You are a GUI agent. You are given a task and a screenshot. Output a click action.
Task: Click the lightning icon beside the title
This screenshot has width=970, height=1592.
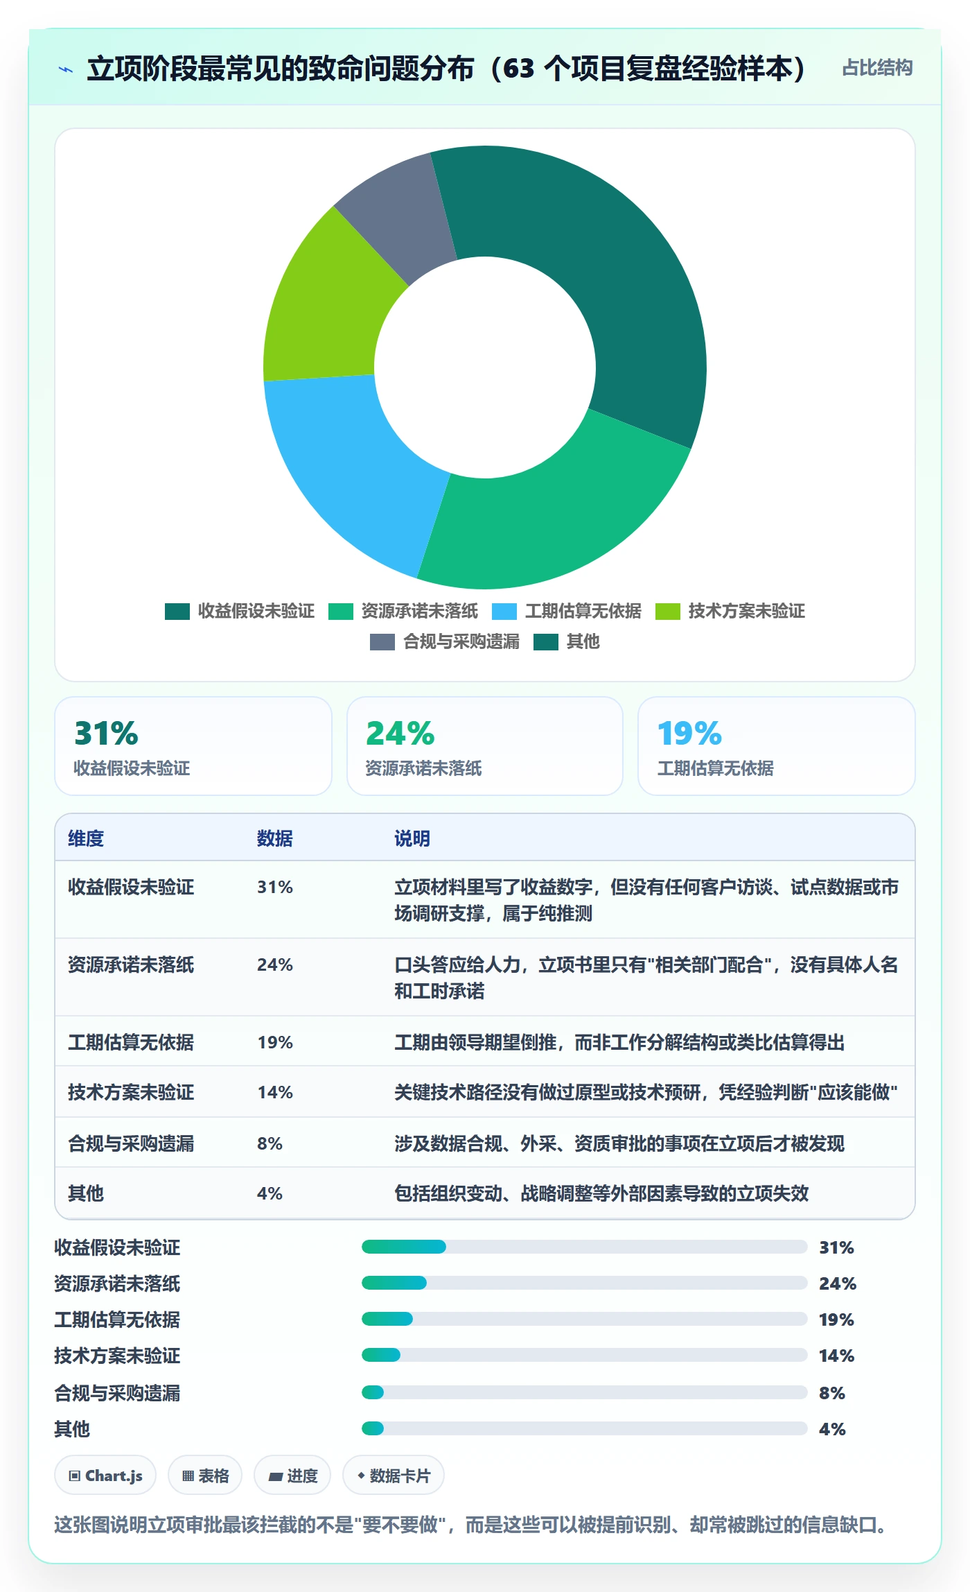pyautogui.click(x=66, y=69)
